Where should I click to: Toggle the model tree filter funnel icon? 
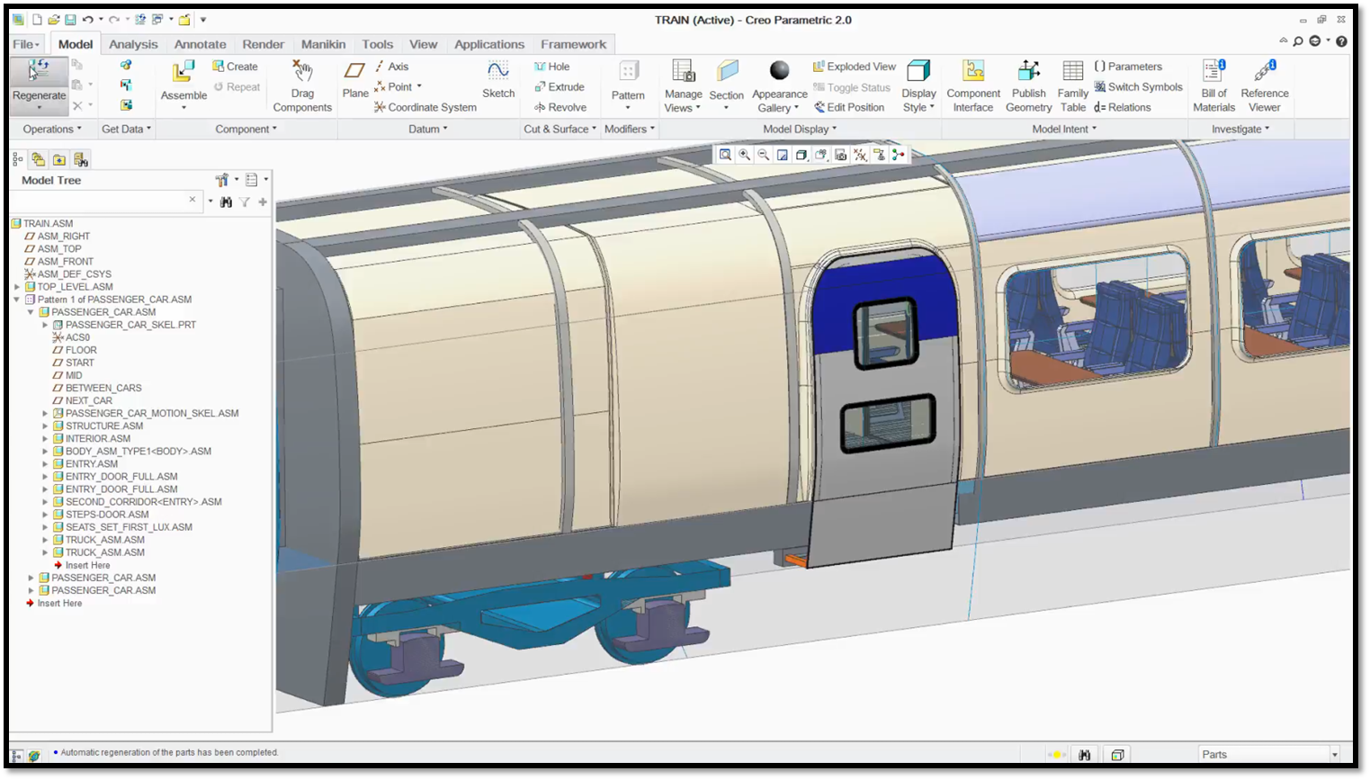coord(244,202)
